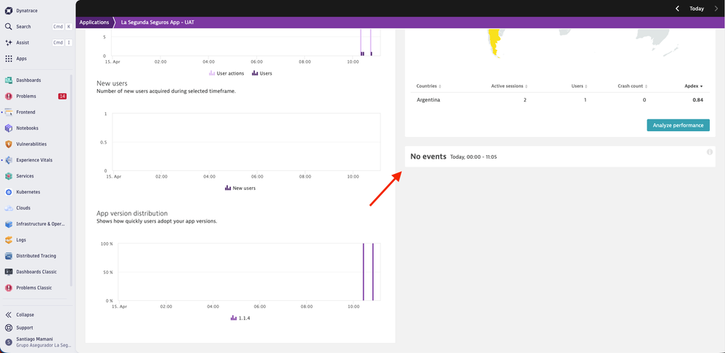This screenshot has height=353, width=725.
Task: Go to next timeframe arrow
Action: point(716,8)
